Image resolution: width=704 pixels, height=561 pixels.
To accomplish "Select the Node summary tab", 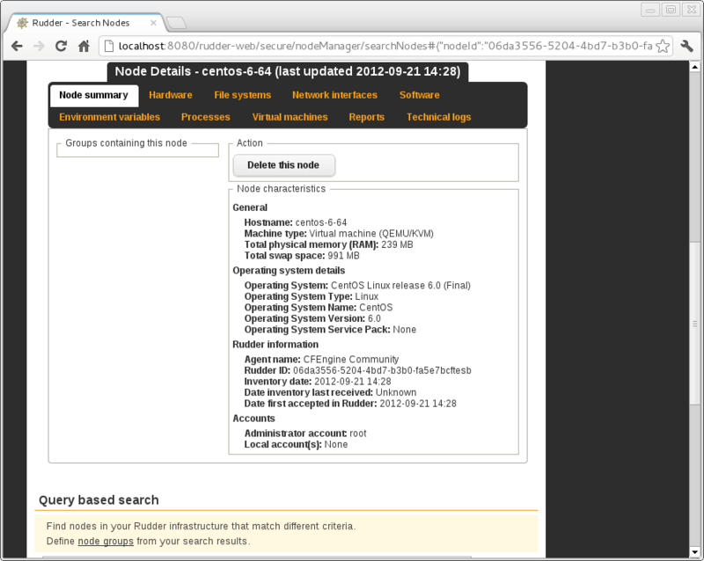I will pos(94,95).
